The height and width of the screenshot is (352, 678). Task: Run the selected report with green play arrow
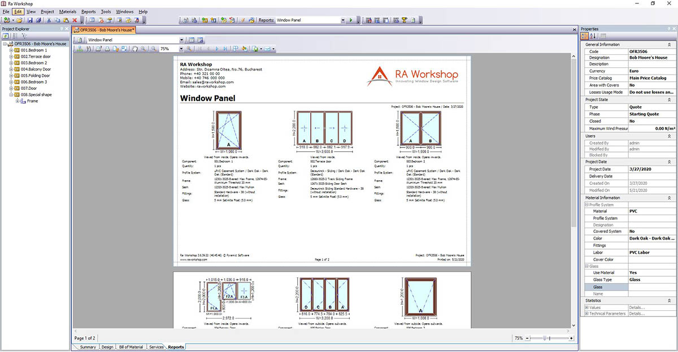[x=350, y=20]
